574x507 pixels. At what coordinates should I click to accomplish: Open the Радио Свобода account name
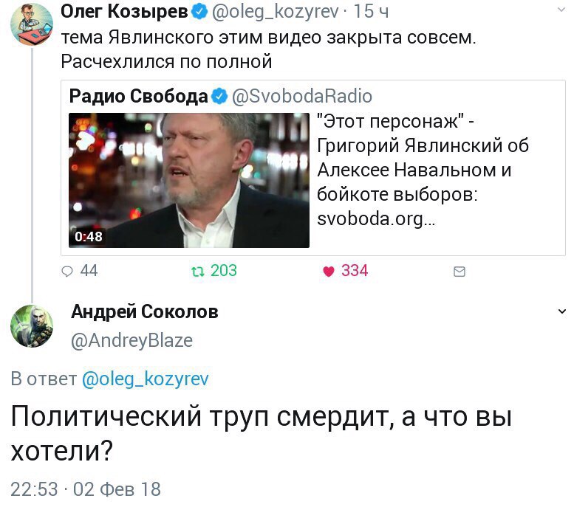138,96
